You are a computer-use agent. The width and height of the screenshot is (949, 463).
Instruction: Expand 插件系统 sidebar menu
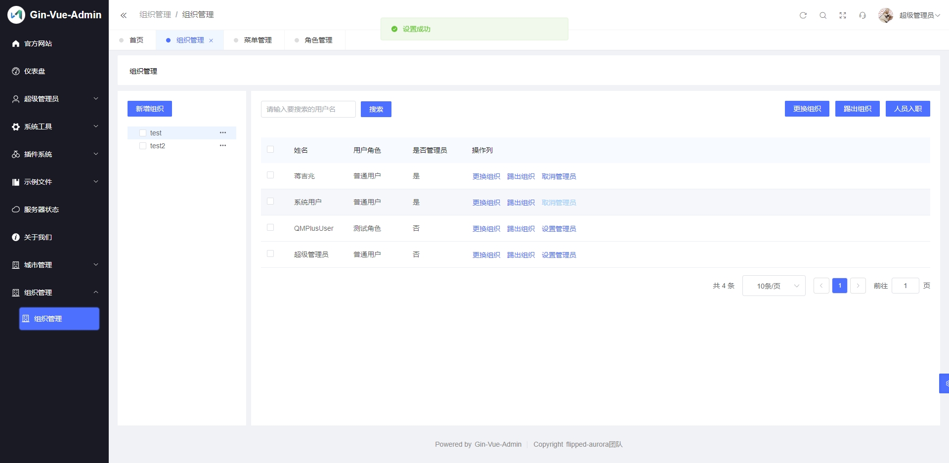(54, 154)
